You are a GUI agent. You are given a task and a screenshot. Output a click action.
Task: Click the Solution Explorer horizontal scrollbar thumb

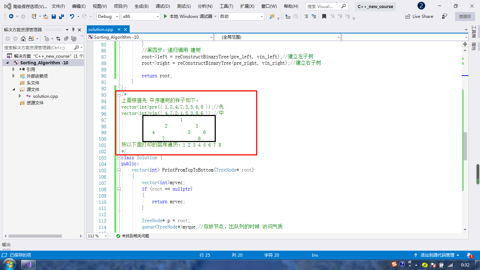[35, 236]
